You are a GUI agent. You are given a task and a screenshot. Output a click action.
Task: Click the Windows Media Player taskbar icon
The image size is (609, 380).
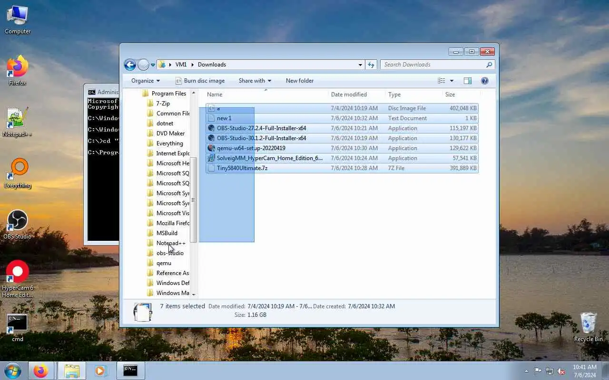coord(100,370)
